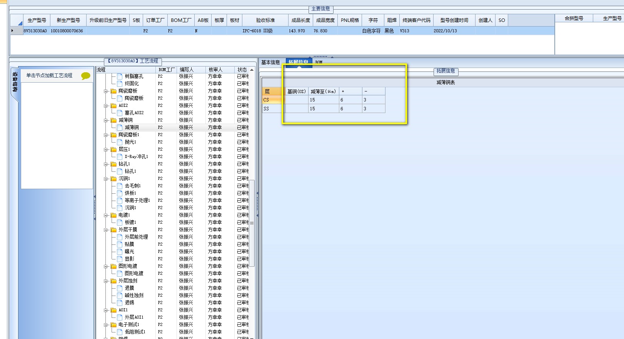Select the X-Ray冲孔1 document icon
This screenshot has width=624, height=339.
coord(120,157)
